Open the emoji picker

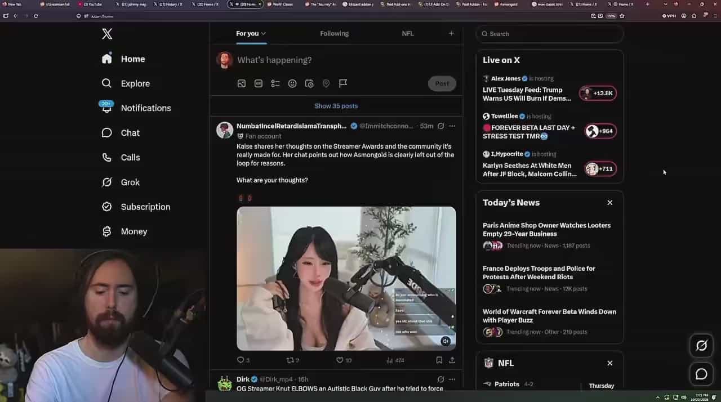coord(292,83)
